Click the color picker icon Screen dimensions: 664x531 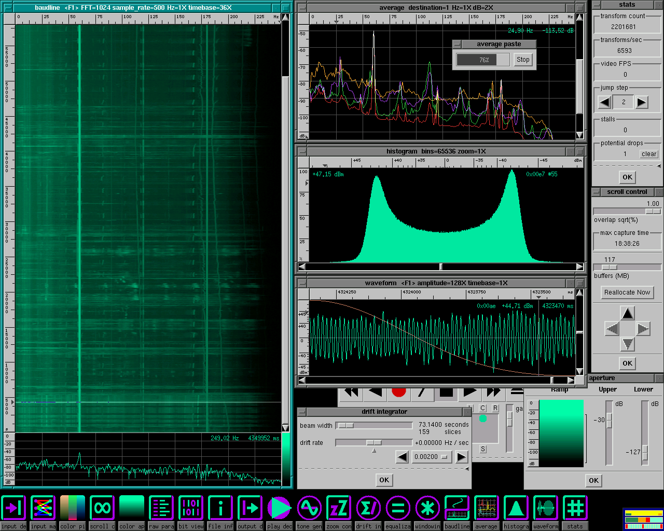tap(73, 508)
